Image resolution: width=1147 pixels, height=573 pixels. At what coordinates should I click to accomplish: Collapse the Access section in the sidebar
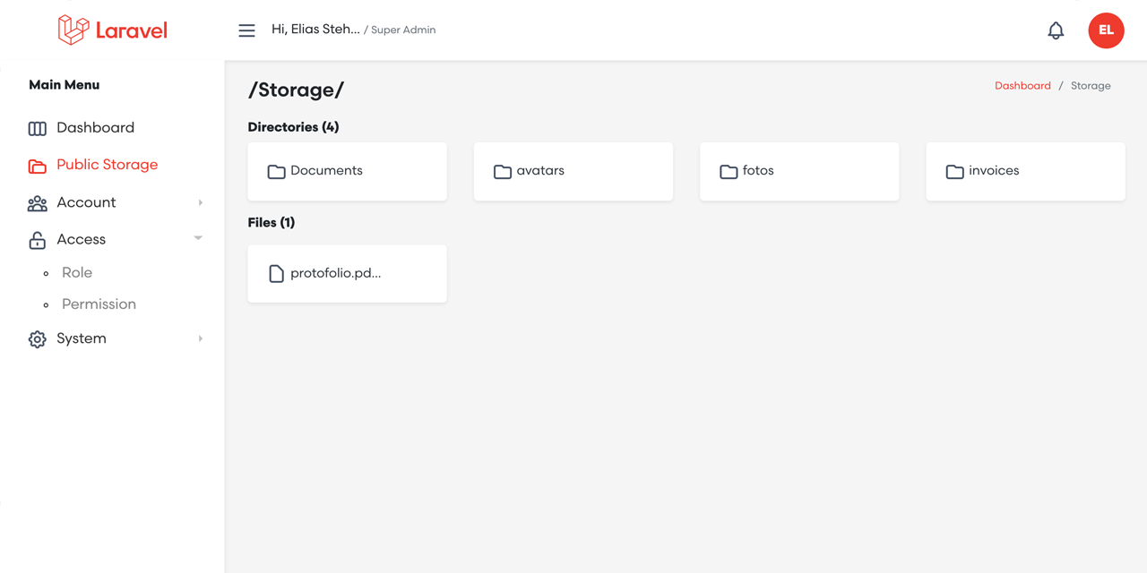click(x=198, y=239)
